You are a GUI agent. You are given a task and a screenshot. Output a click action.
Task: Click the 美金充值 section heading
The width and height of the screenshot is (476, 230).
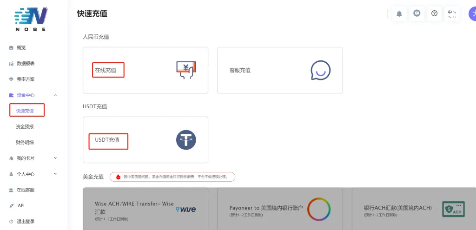click(x=93, y=177)
